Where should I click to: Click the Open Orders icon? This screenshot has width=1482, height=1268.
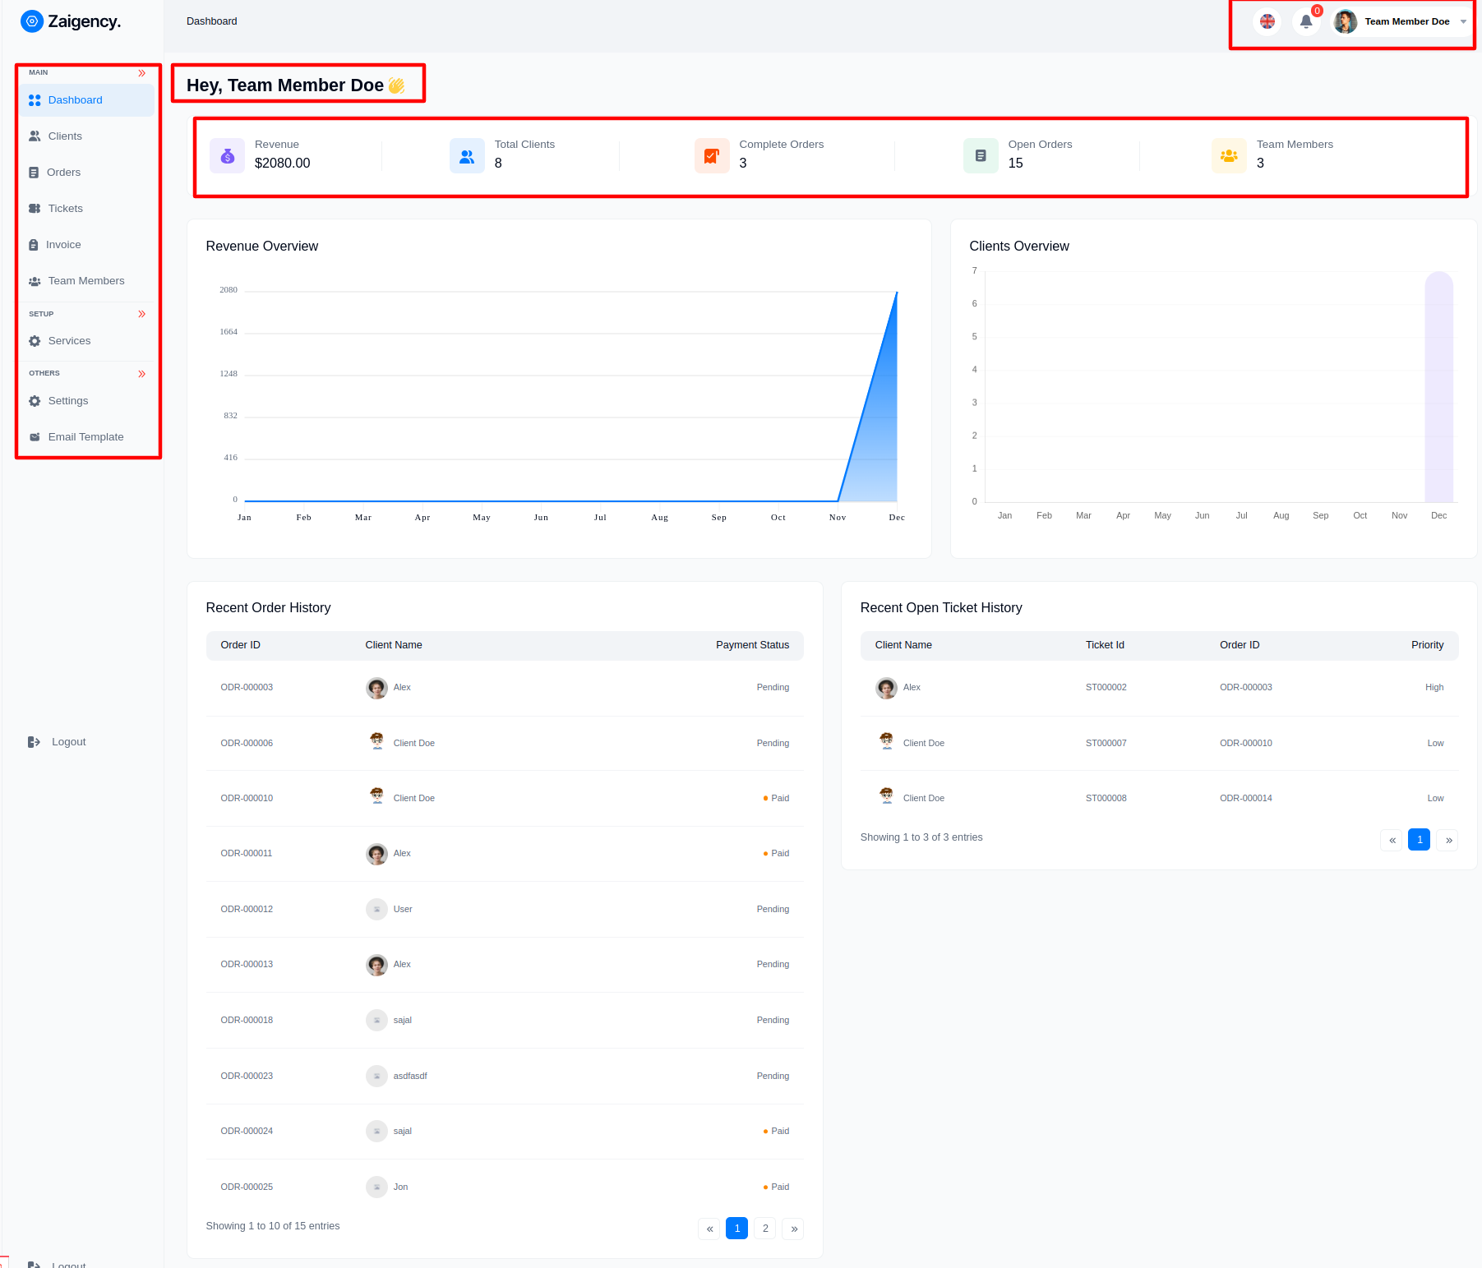(x=981, y=155)
